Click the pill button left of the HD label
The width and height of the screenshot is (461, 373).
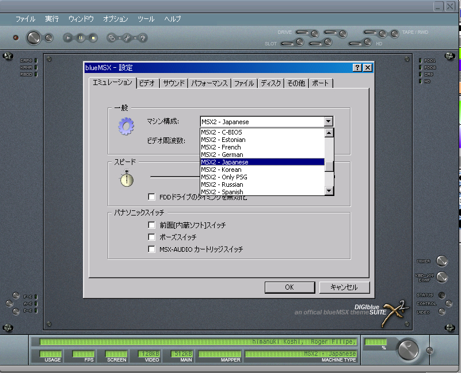click(x=356, y=44)
